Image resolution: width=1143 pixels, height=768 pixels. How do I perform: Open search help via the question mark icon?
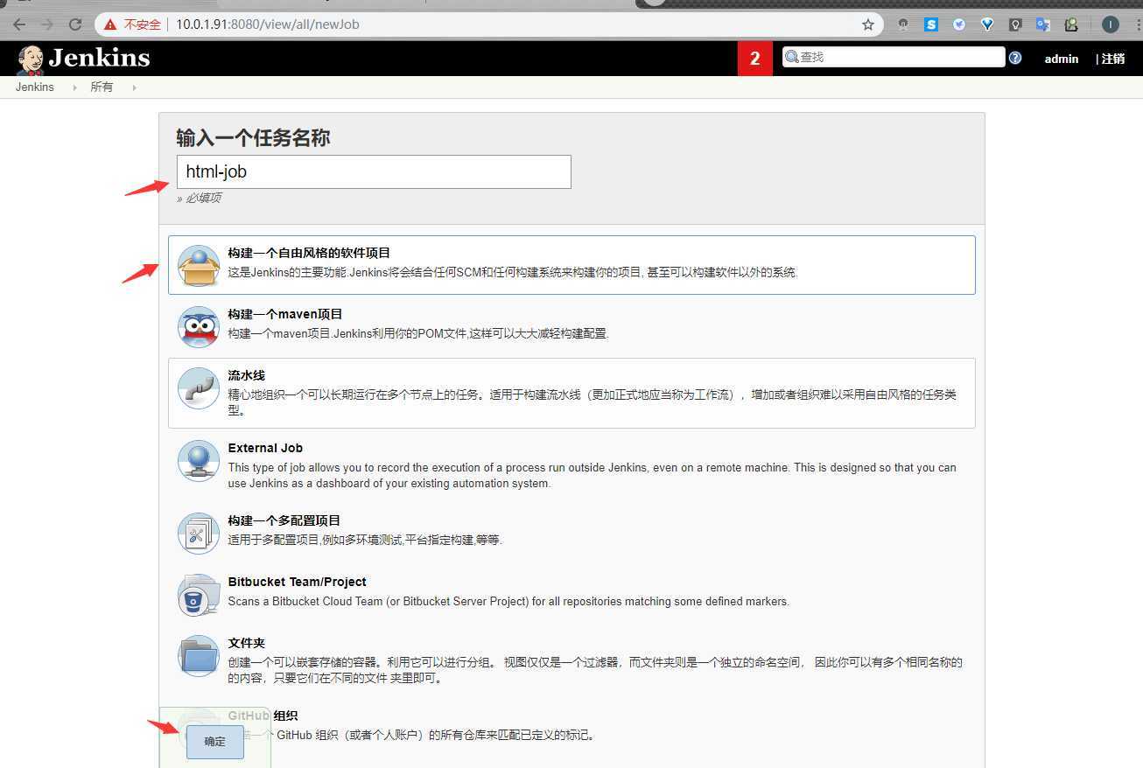tap(1015, 58)
